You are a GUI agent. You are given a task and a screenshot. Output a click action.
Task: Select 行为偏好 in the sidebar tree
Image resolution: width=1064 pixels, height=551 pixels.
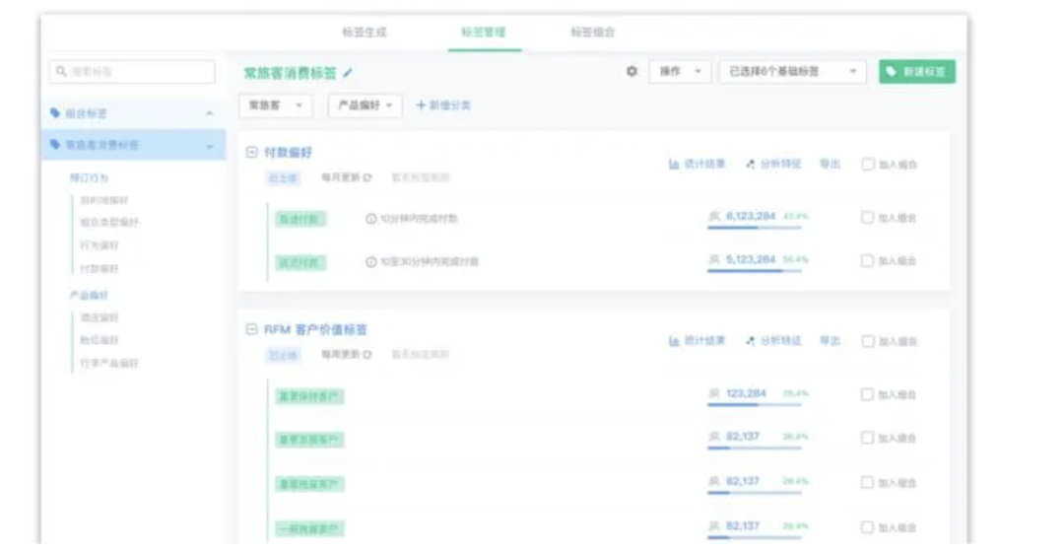(100, 245)
